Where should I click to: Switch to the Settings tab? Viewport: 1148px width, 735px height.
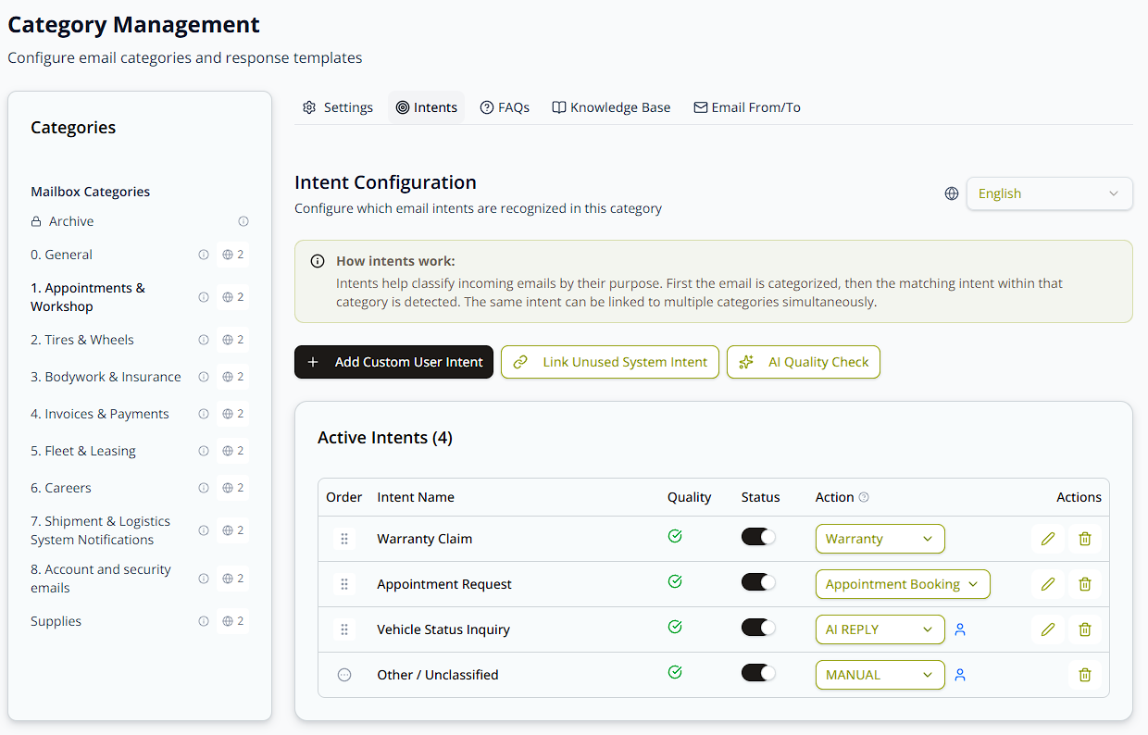[338, 107]
